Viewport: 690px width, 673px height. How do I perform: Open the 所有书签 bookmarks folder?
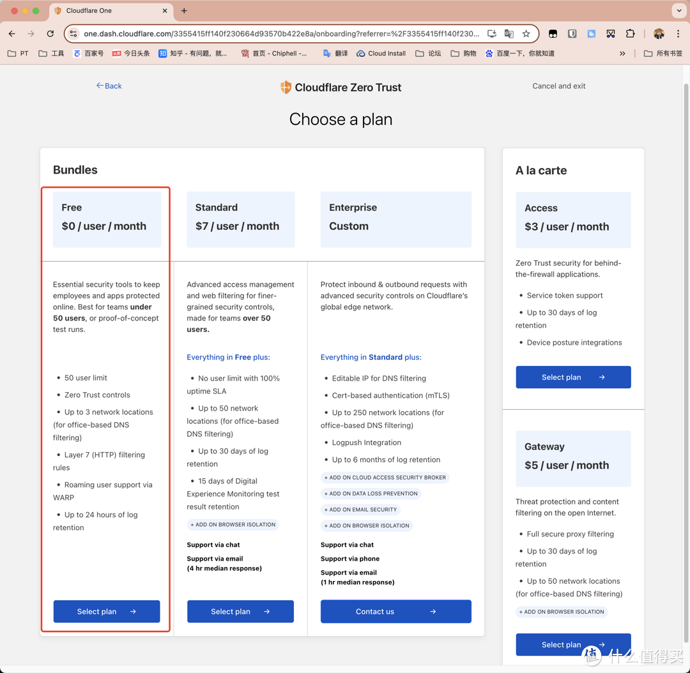point(663,54)
